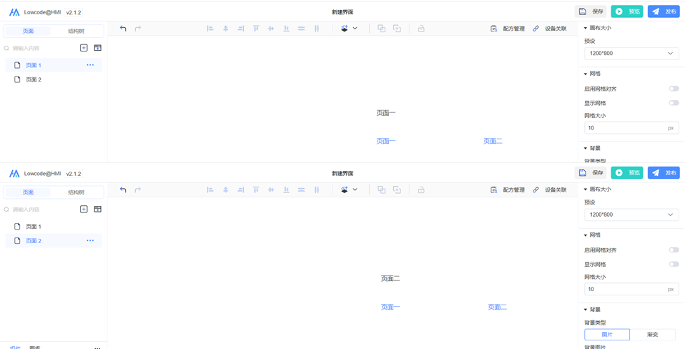Open the more options dots beside highlighted 页面 1
Image resolution: width=685 pixels, height=349 pixels.
coord(90,65)
